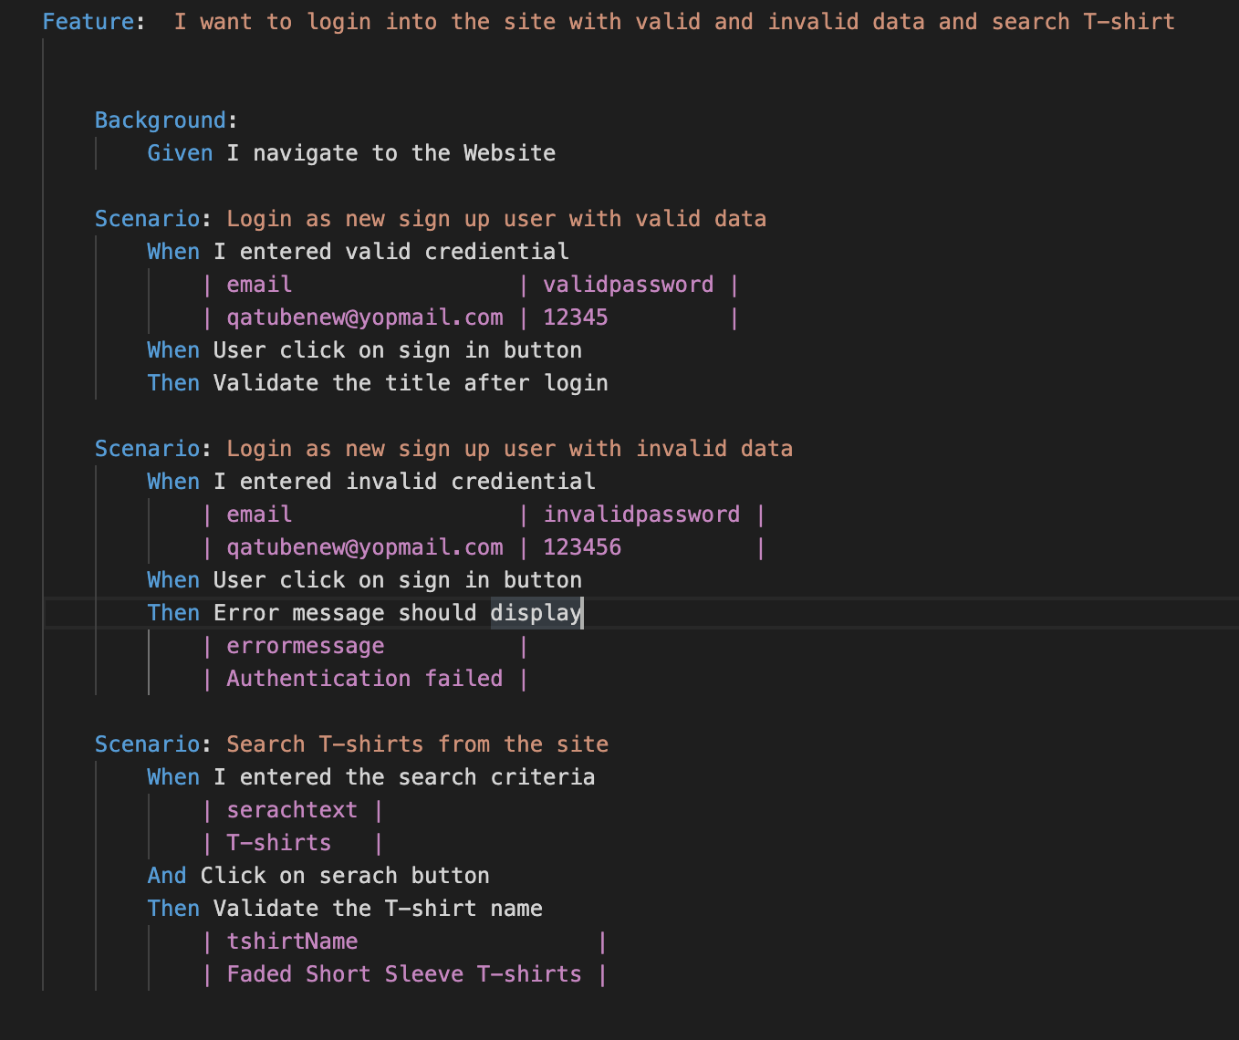Click the "And" keyword before serach button step
Image resolution: width=1239 pixels, height=1040 pixels.
coord(167,876)
